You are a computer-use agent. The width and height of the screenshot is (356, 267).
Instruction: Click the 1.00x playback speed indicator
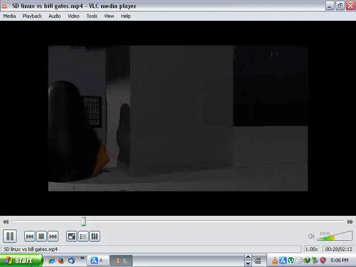pos(312,249)
